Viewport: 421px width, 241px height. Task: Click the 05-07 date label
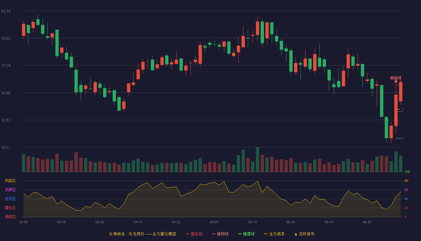[214, 222]
